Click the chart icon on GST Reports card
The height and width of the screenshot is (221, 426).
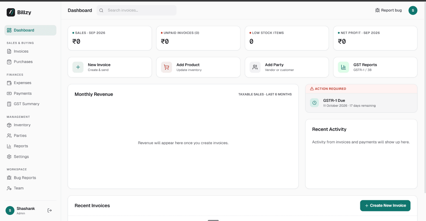(343, 67)
